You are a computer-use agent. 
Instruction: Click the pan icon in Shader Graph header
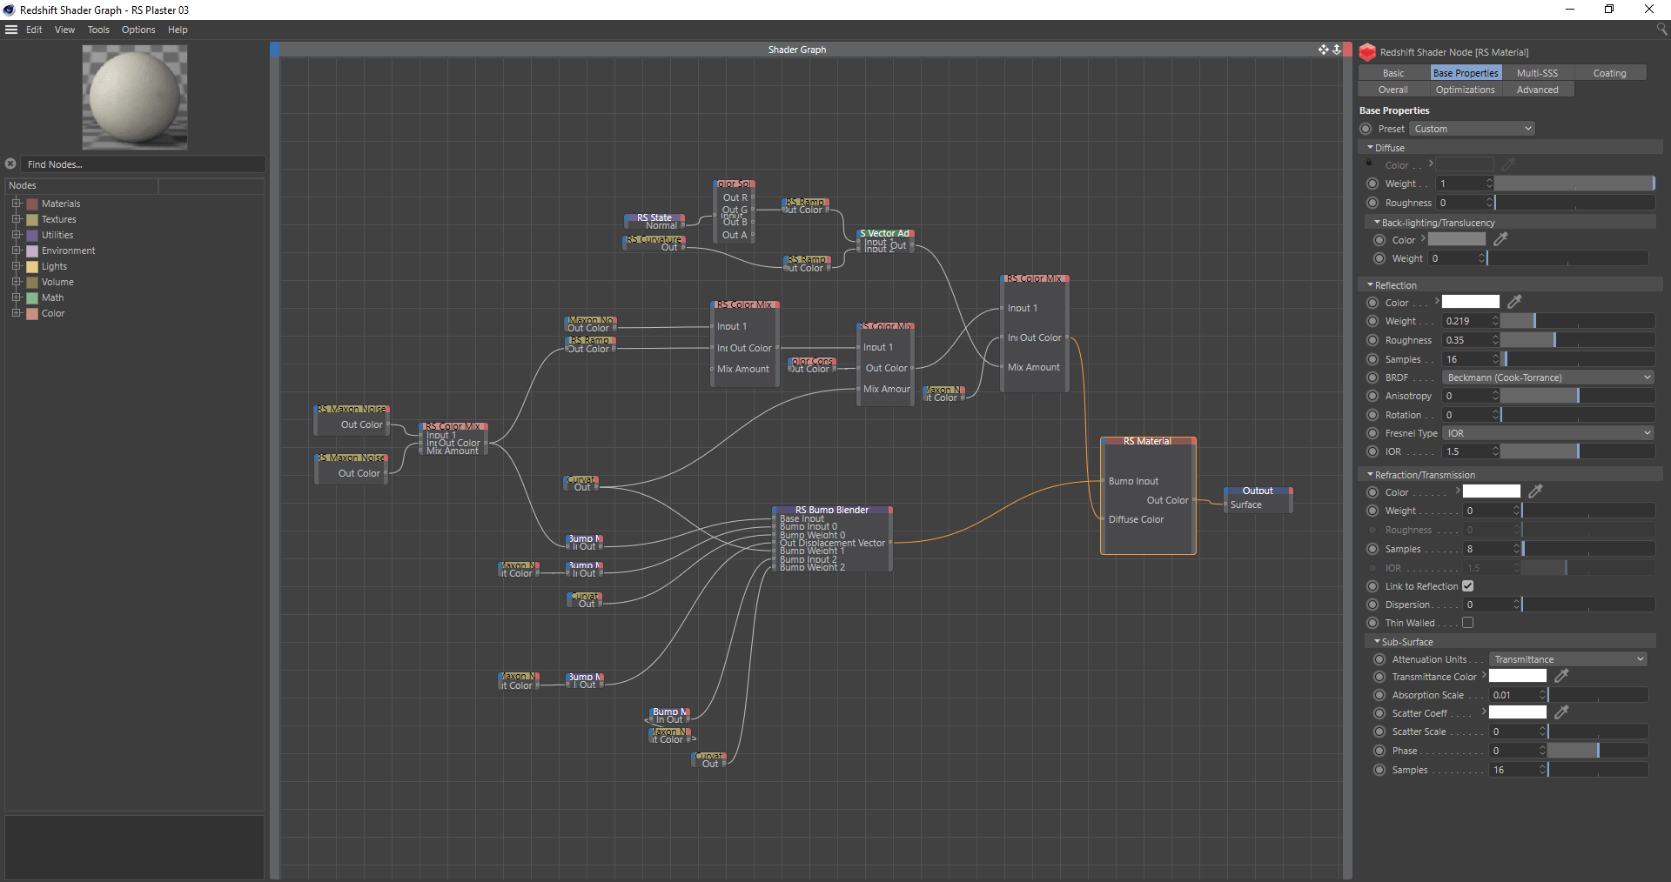pos(1323,50)
